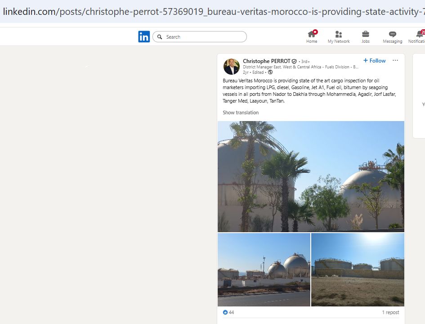Open the Messaging icon

click(x=393, y=34)
